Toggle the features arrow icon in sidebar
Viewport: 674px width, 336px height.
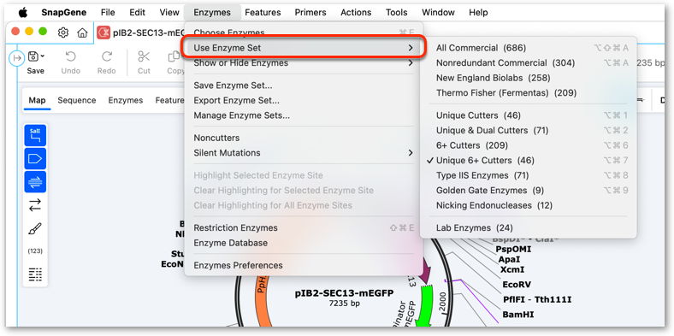tap(35, 159)
